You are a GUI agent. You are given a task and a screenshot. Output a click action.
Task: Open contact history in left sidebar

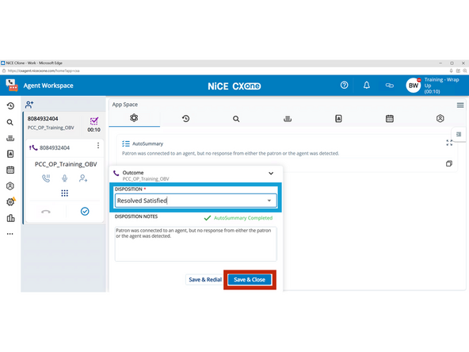coord(10,106)
